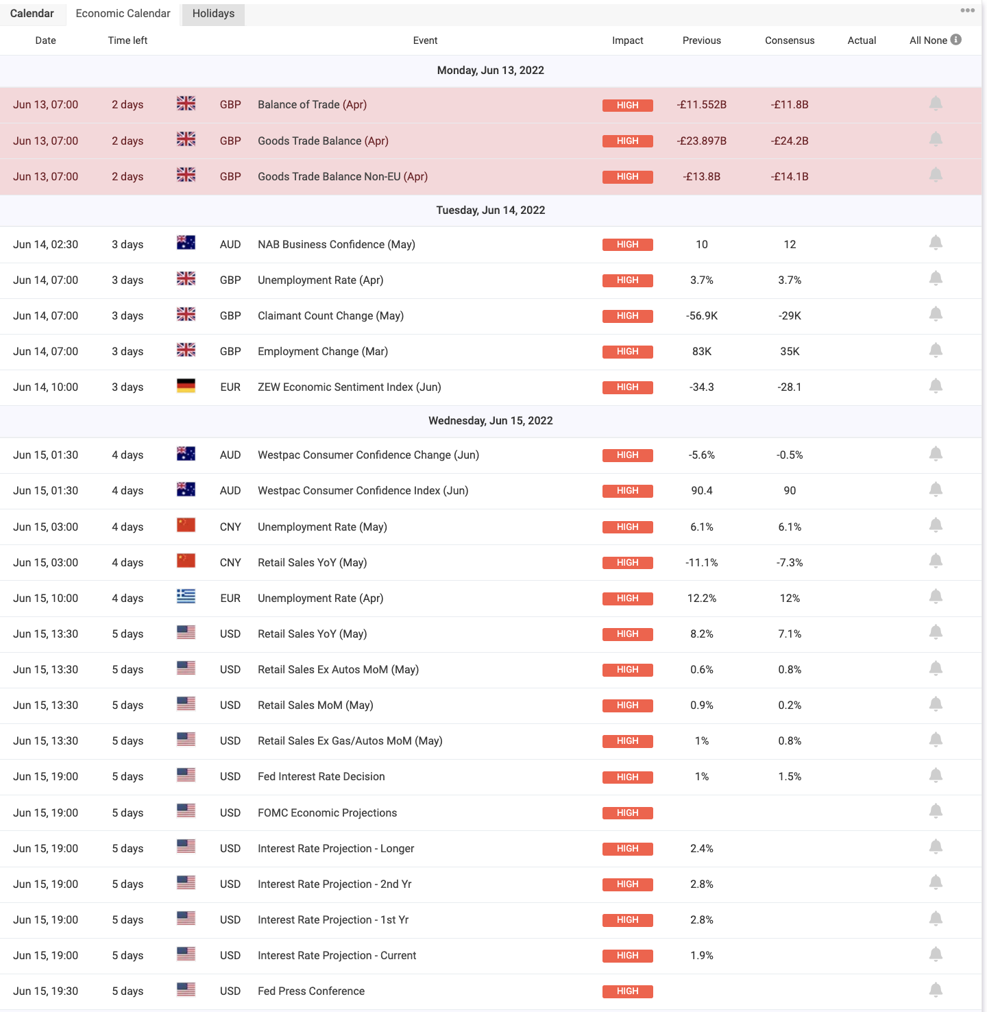
Task: Open Fed Interest Rate Decision event
Action: 321,776
